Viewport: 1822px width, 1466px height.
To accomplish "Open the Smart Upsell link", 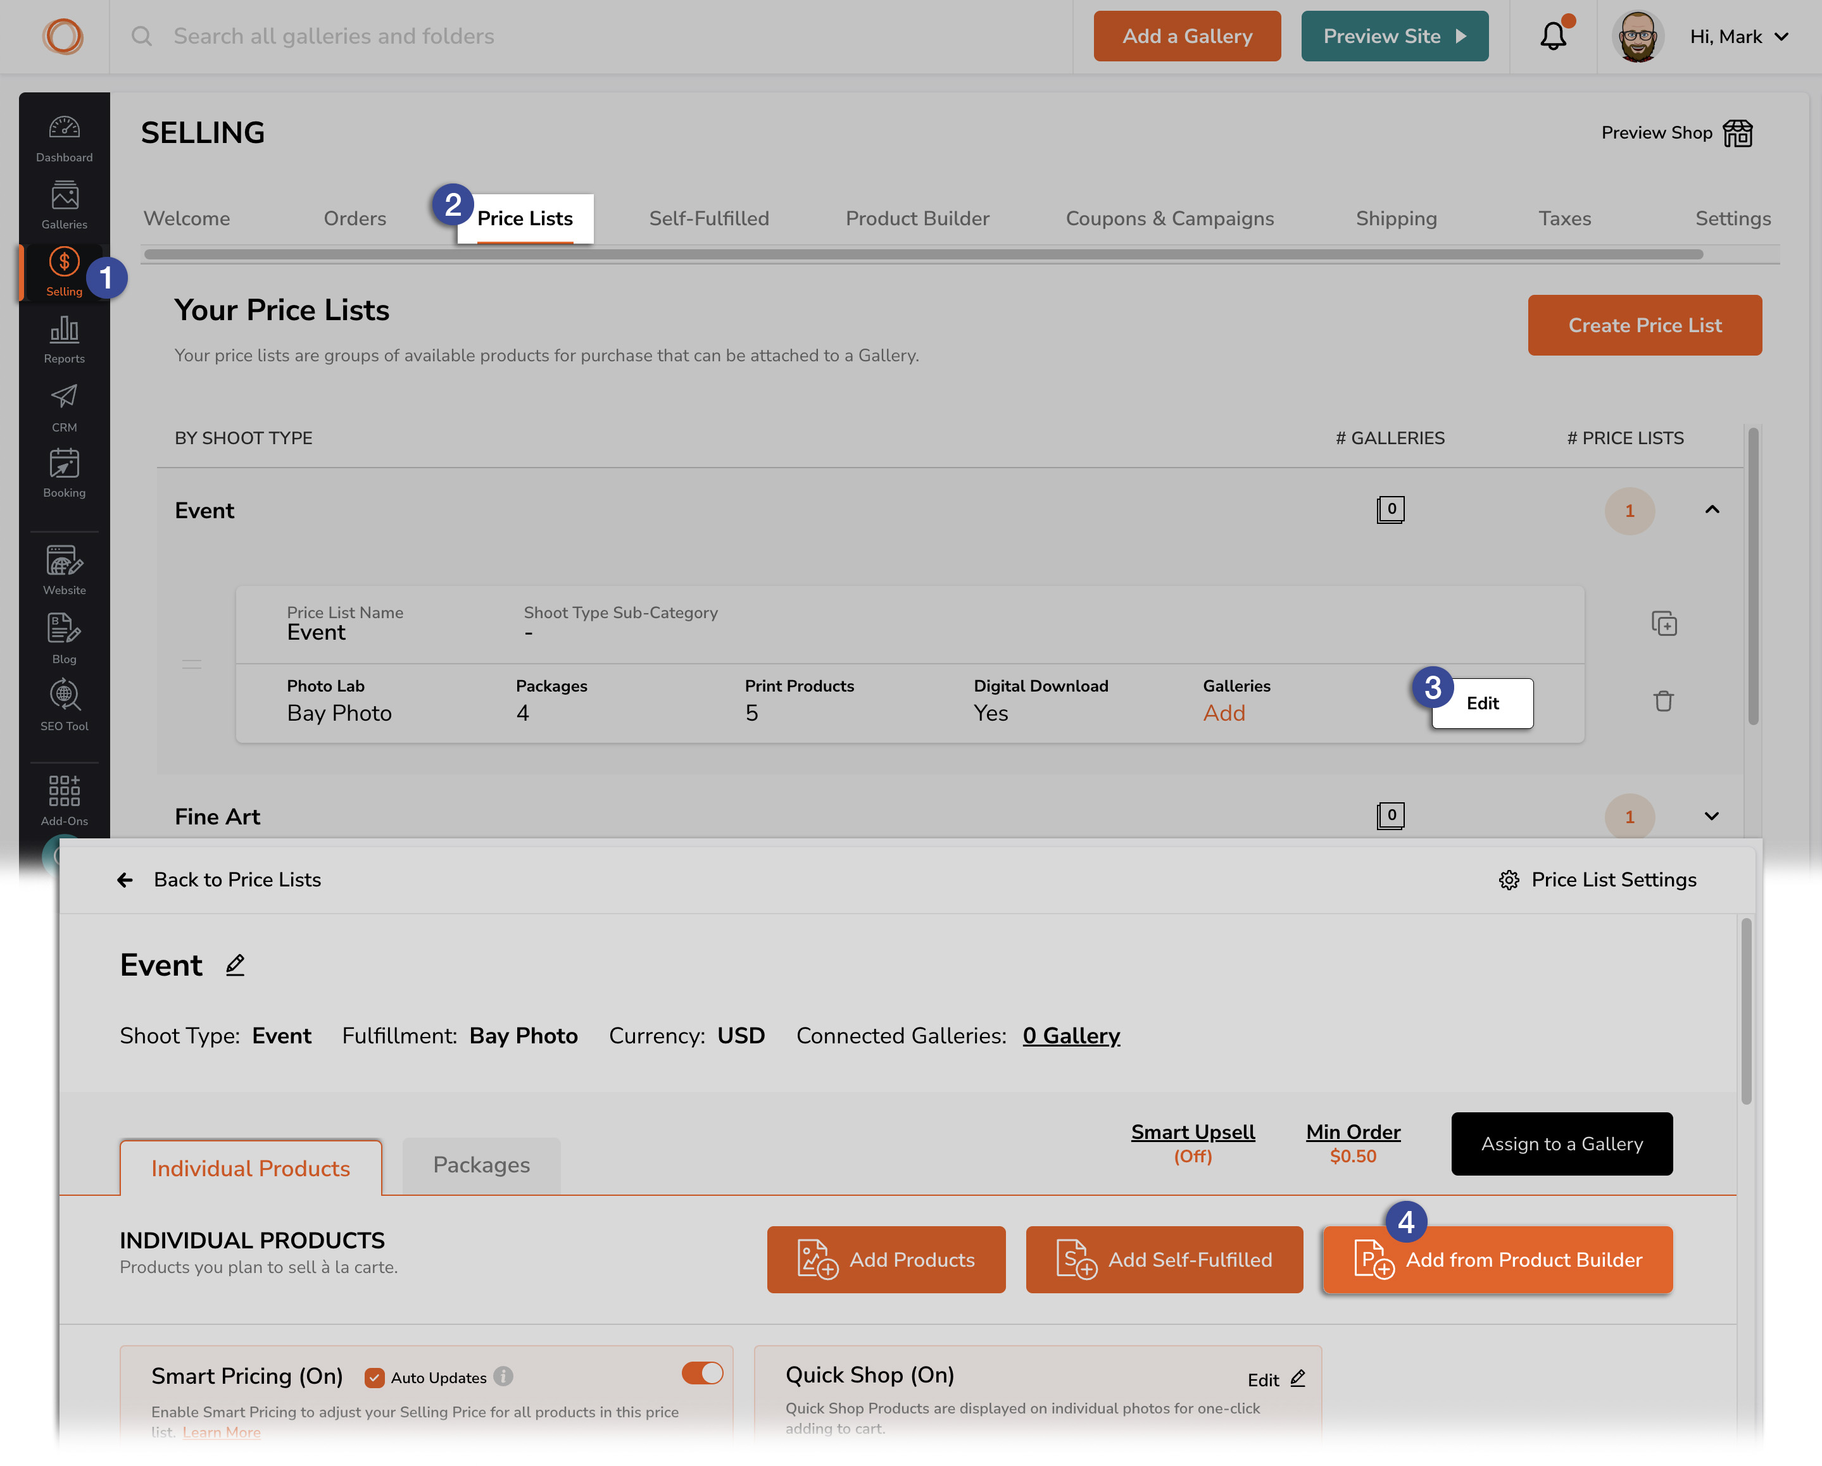I will coord(1193,1133).
